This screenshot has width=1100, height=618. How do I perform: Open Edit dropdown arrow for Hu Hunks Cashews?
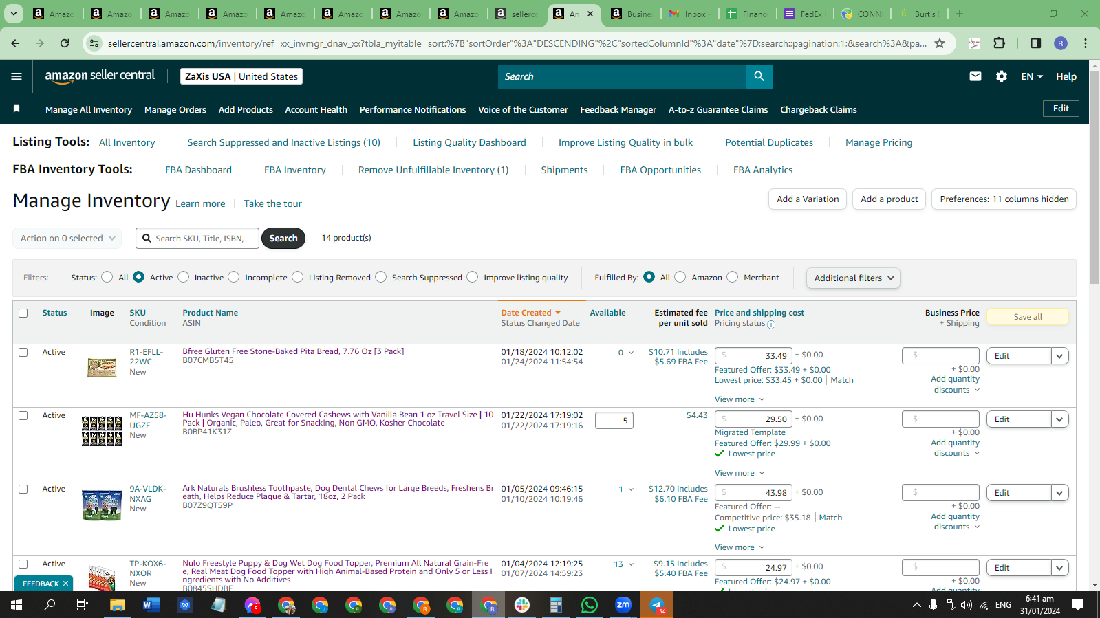tap(1060, 419)
